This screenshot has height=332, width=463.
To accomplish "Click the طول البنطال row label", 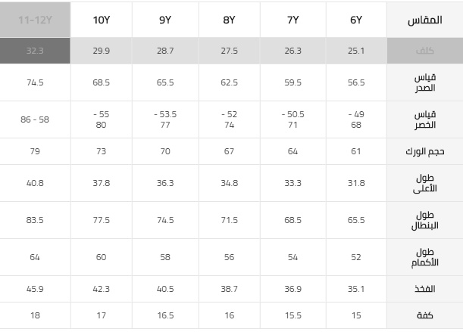I will (425, 220).
